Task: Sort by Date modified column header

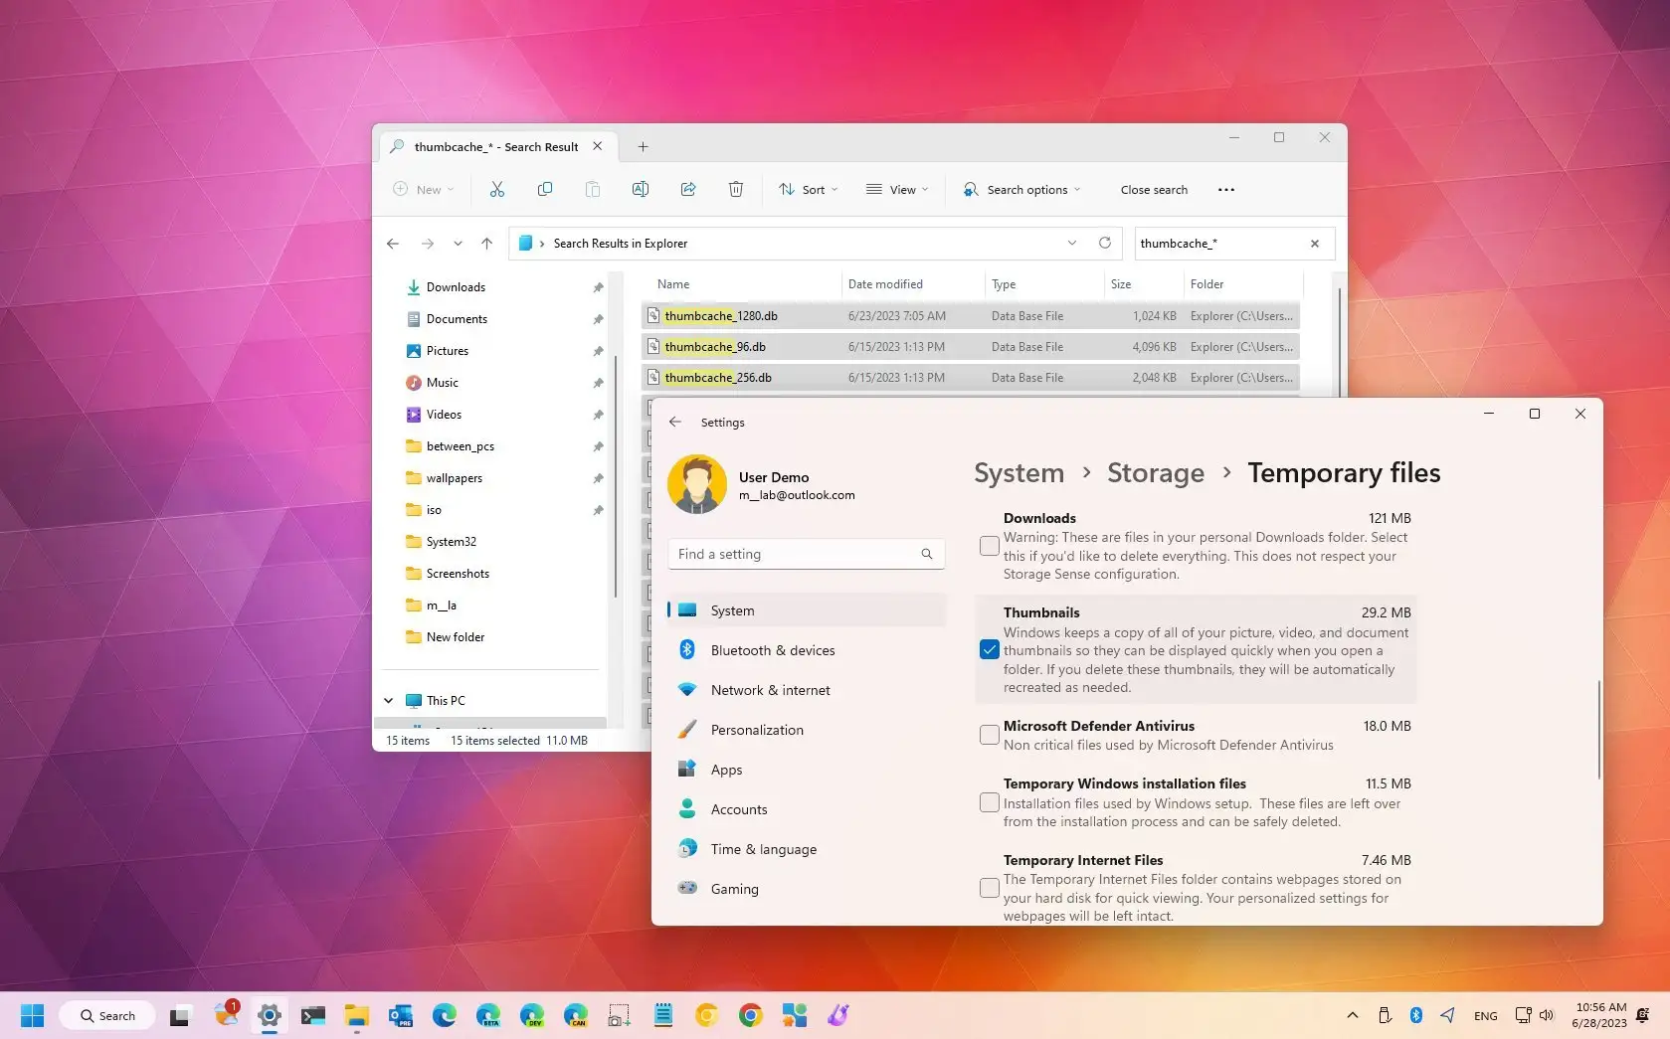Action: pos(885,284)
